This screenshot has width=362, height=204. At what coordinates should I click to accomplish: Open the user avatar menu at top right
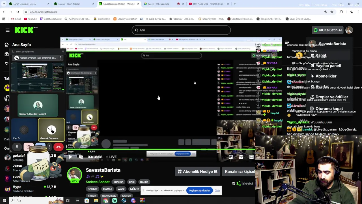click(x=349, y=30)
